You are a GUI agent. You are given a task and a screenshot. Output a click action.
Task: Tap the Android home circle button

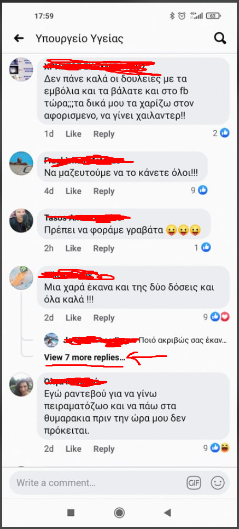(119, 513)
